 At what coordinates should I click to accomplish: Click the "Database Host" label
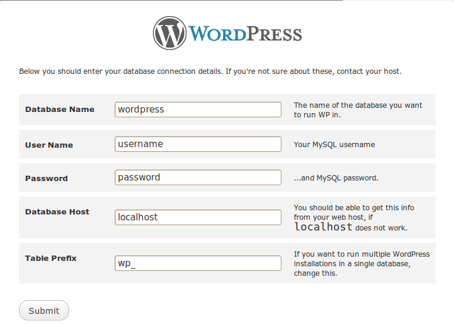coord(57,212)
